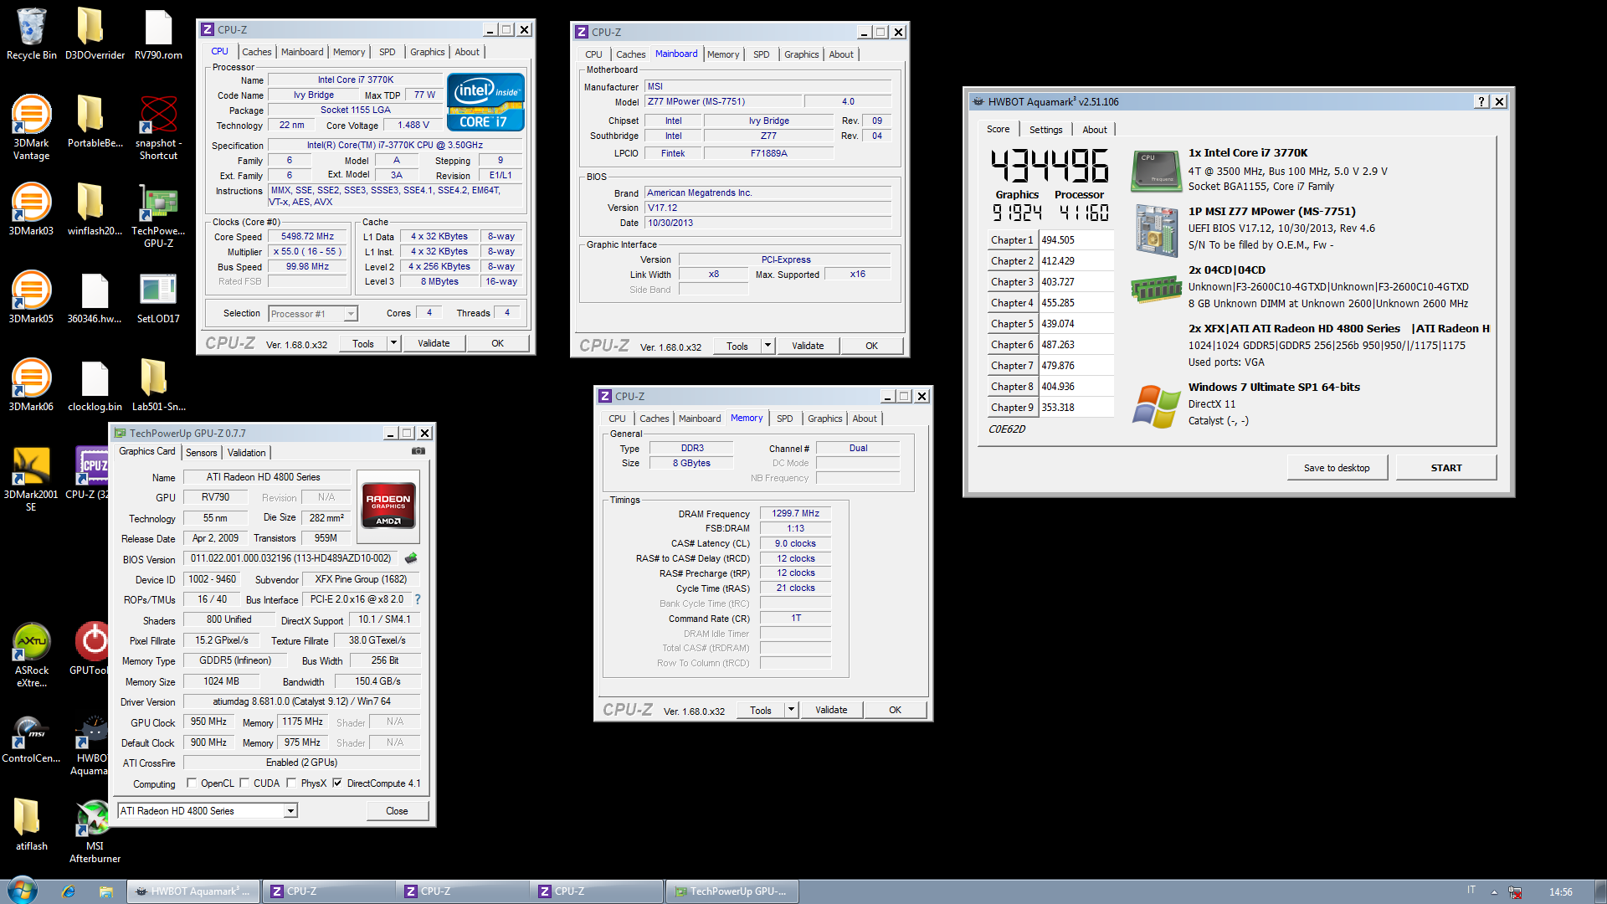Click OK in Mainboard CPU-Z window
The width and height of the screenshot is (1607, 904).
coord(871,346)
